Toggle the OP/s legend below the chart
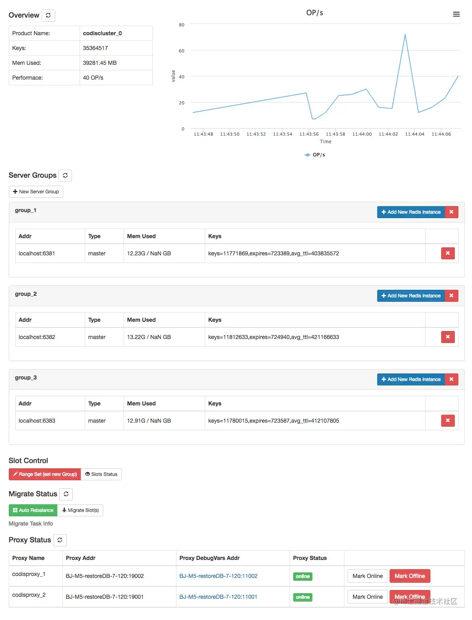 pyautogui.click(x=315, y=154)
